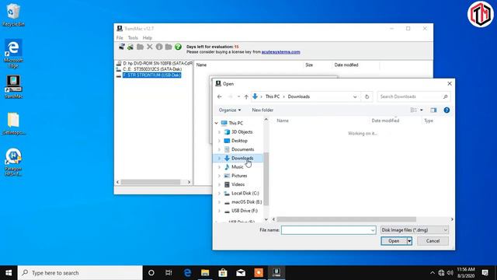Select macOS Disk (E:) in the tree
The height and width of the screenshot is (280, 497).
(247, 202)
